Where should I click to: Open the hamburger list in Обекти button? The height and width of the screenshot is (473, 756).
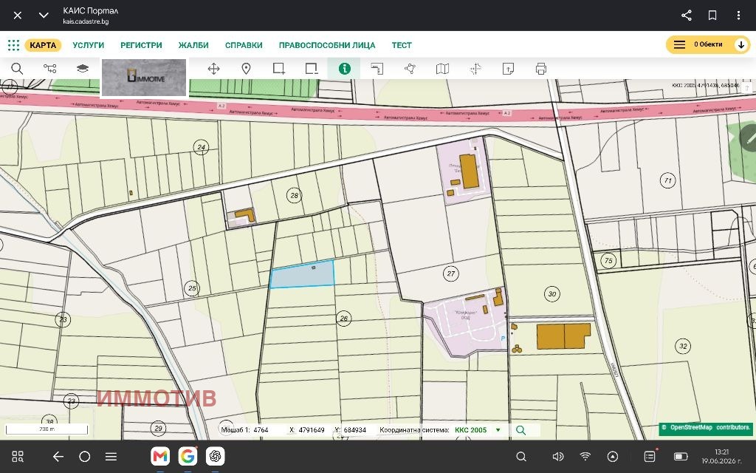(x=679, y=45)
